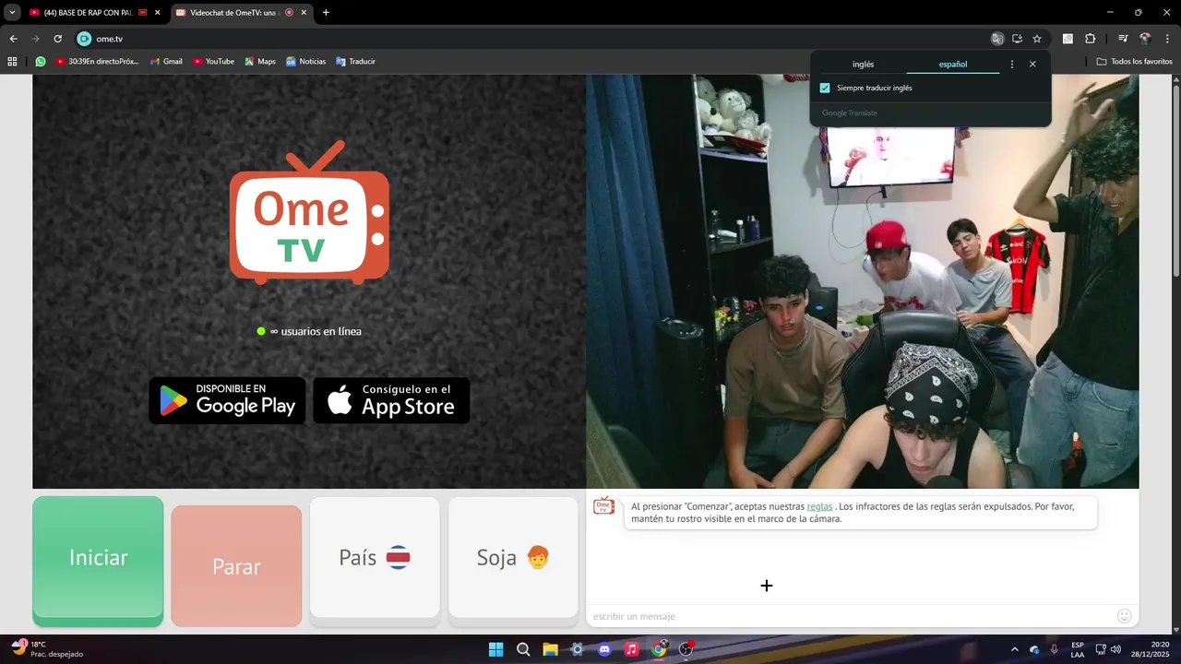The width and height of the screenshot is (1181, 664).
Task: Go back in browser
Action: coord(13,39)
